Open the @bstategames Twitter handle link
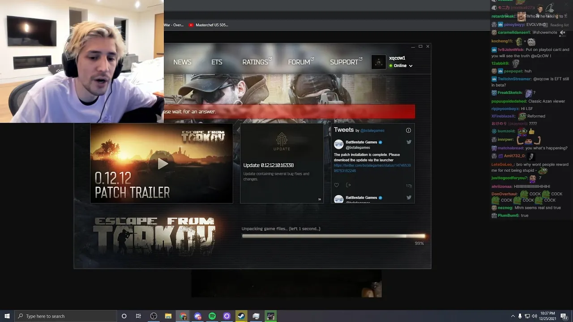Screen dimensions: 573x322 pyautogui.click(x=372, y=131)
